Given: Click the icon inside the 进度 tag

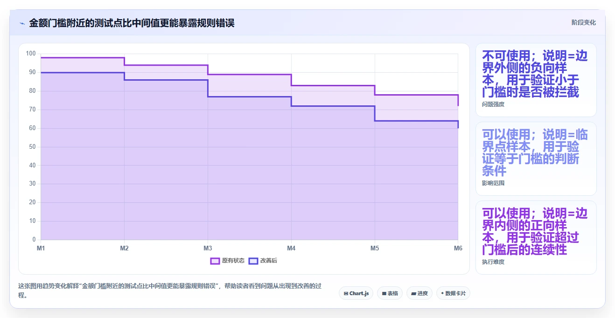Looking at the screenshot, I should (413, 293).
